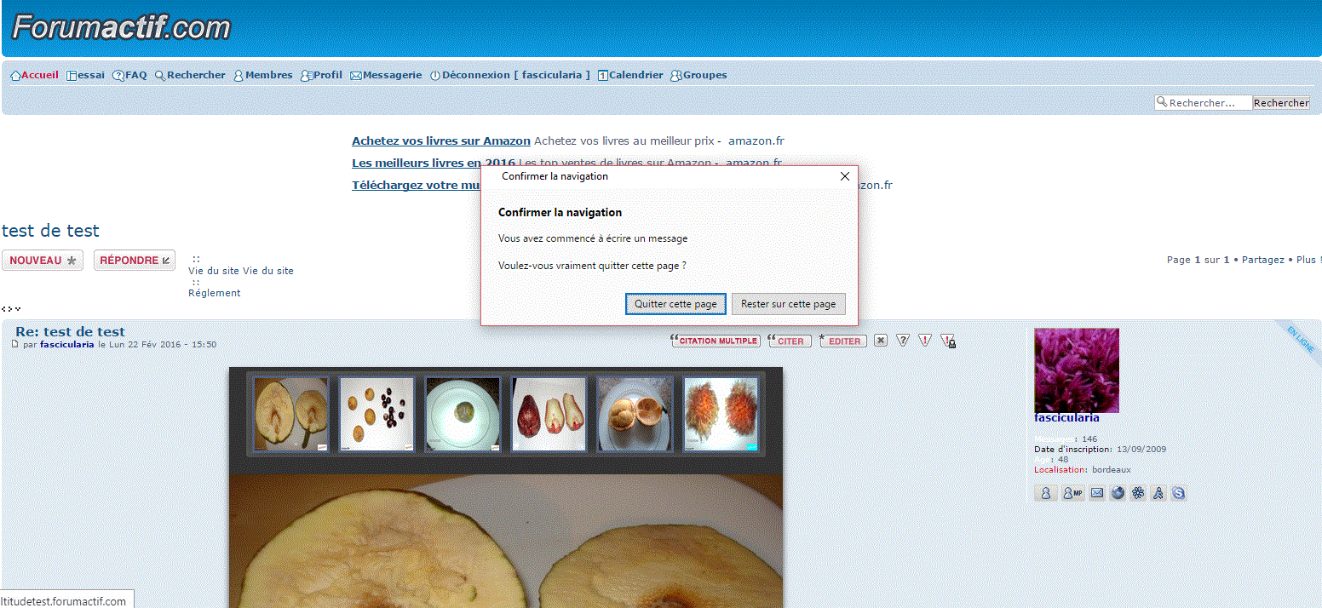Open the first 'Vie du site' breadcrumb link
Viewport: 1322px width, 608px height.
coord(214,271)
